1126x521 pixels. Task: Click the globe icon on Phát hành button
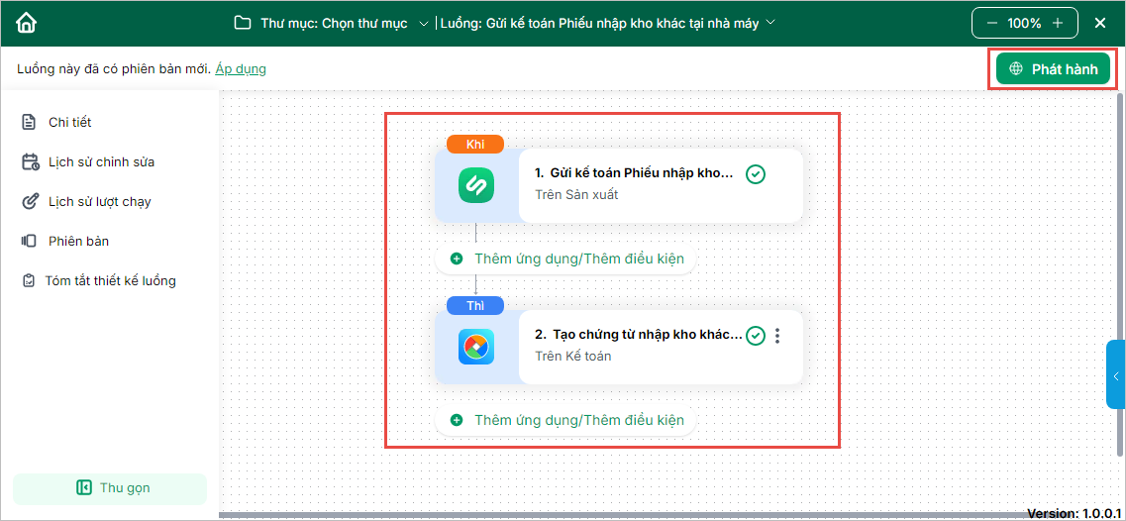tap(1015, 69)
